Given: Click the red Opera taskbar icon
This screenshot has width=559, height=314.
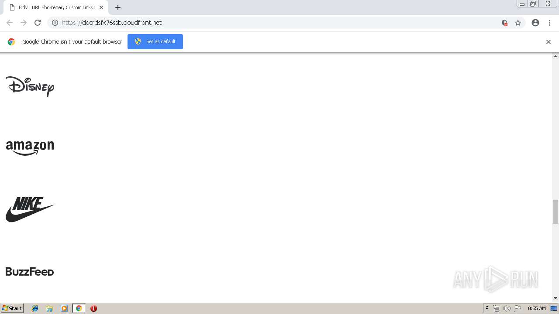Looking at the screenshot, I should pos(93,308).
